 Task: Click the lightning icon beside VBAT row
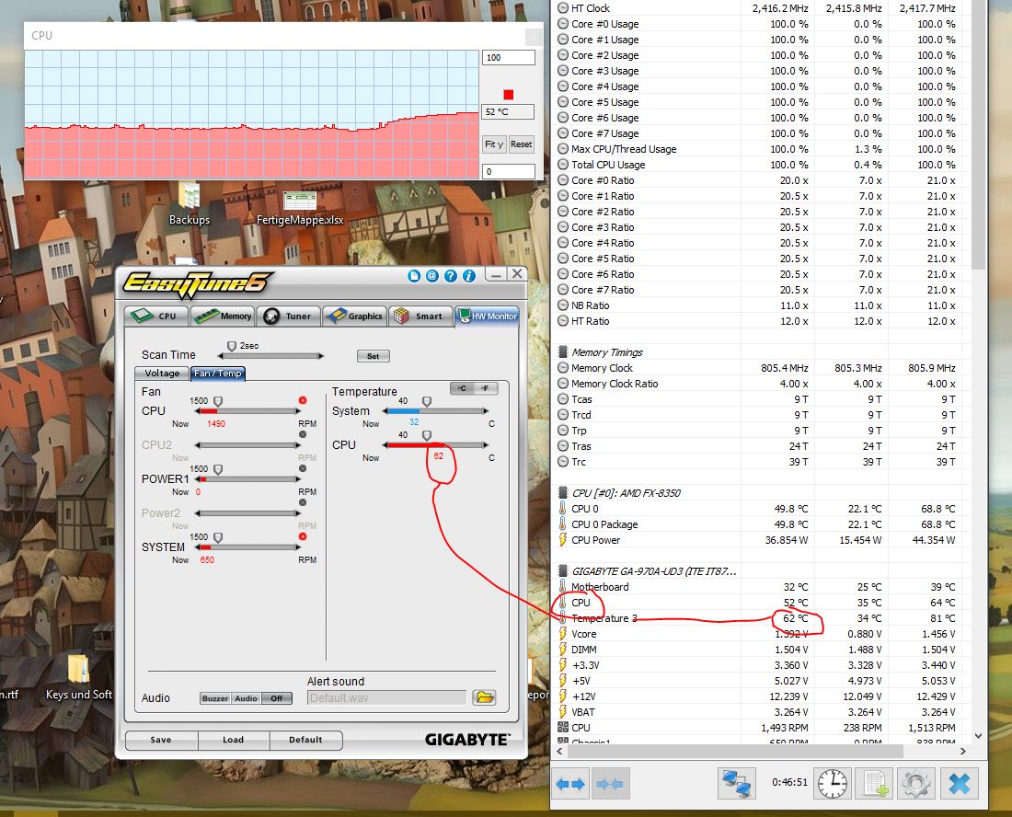563,712
